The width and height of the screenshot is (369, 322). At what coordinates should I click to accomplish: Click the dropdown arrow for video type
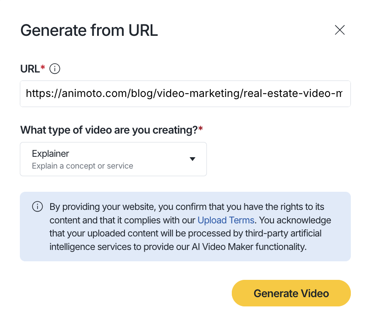pos(193,159)
